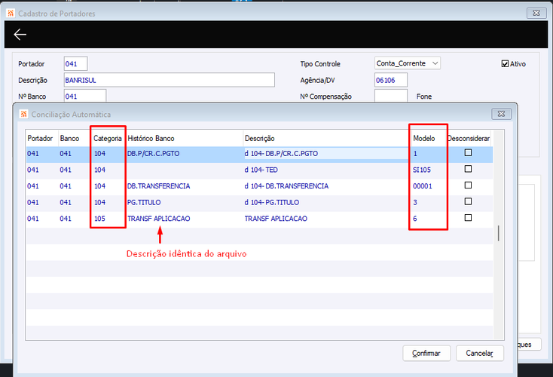Check Desconsiderar for the TED row

[468, 169]
